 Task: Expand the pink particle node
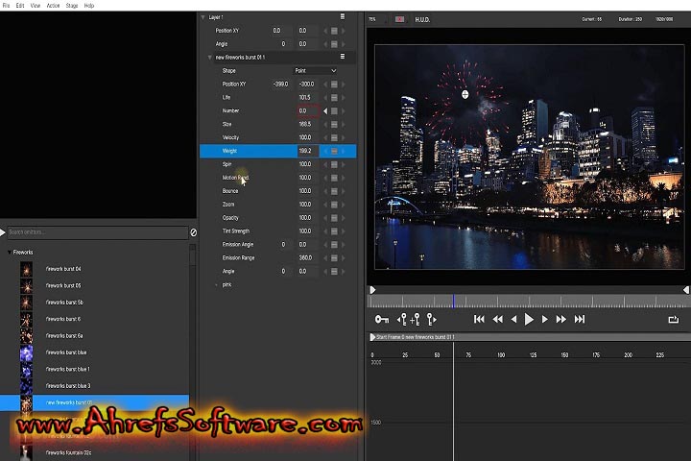(x=216, y=285)
